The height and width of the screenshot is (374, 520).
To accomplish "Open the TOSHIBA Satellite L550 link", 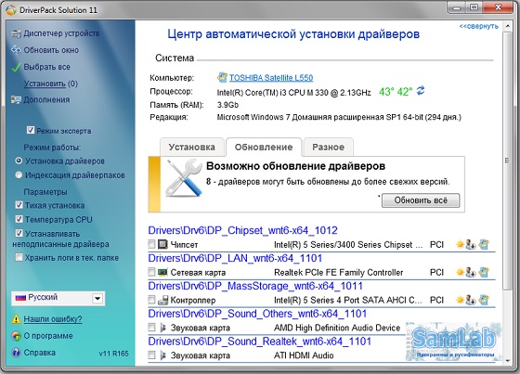I will click(x=271, y=78).
